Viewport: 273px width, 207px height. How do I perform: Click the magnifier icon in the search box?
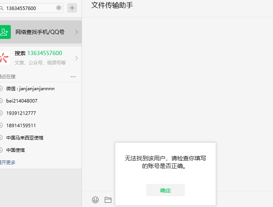point(2,8)
